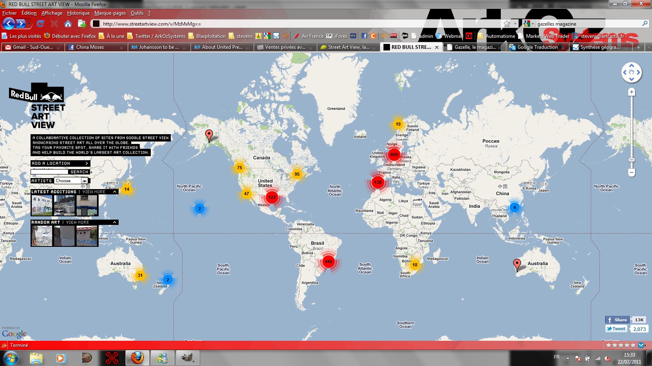Click View More next to Latest Additions
The width and height of the screenshot is (652, 366).
94,192
